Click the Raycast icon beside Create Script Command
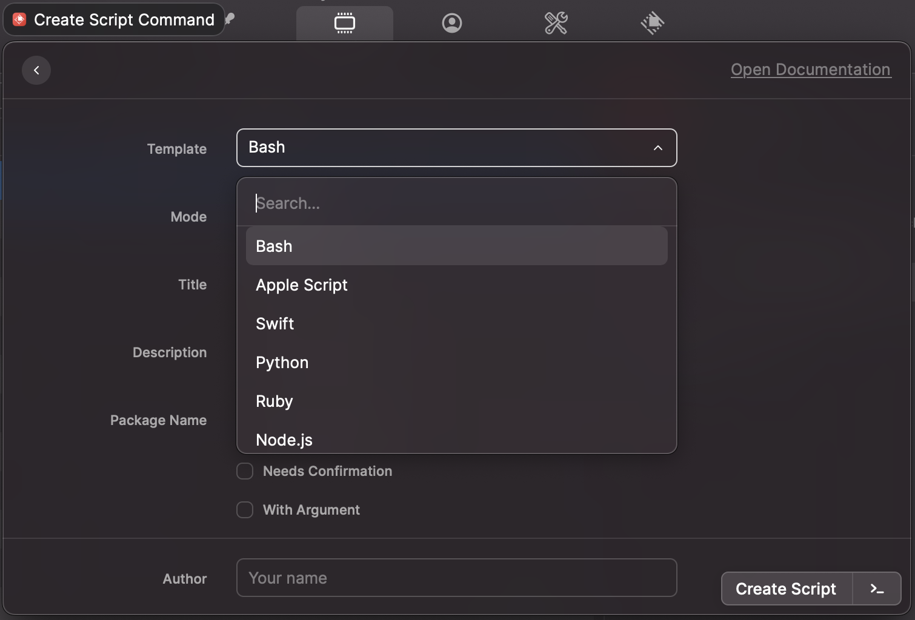The height and width of the screenshot is (620, 915). click(19, 20)
